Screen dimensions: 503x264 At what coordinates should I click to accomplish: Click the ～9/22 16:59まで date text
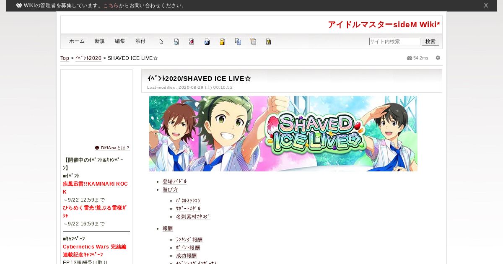(x=84, y=224)
